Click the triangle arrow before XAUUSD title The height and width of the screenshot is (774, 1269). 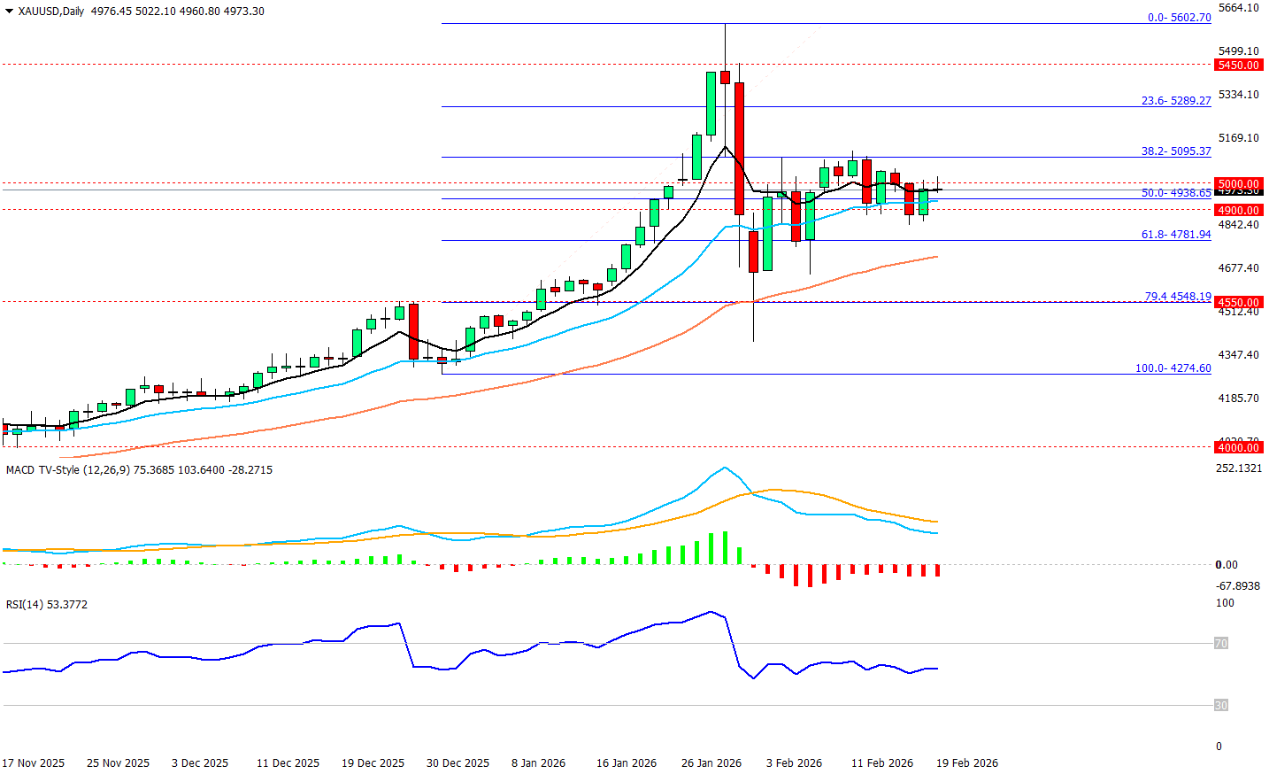click(9, 12)
